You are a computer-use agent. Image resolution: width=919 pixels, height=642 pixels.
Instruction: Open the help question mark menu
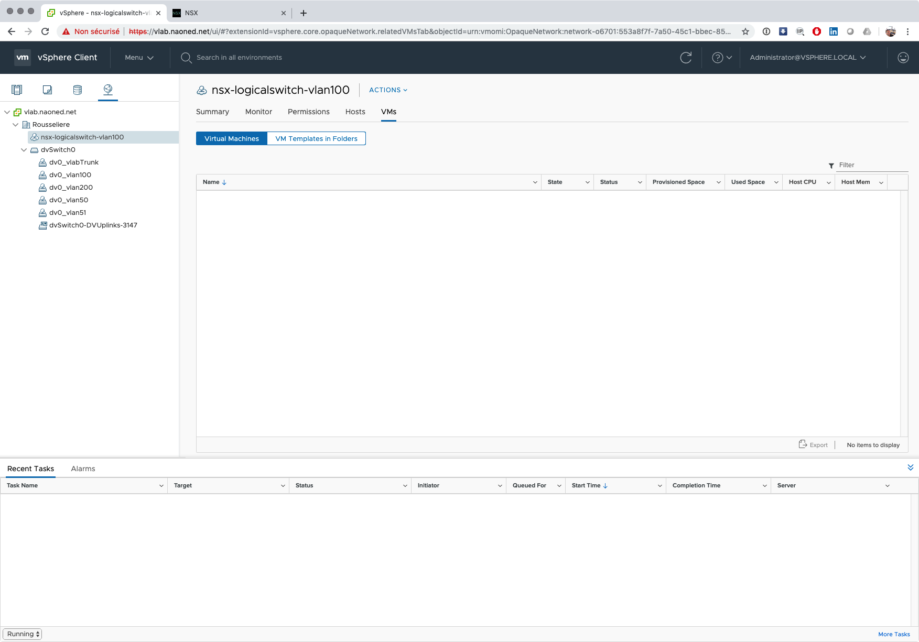pos(721,58)
